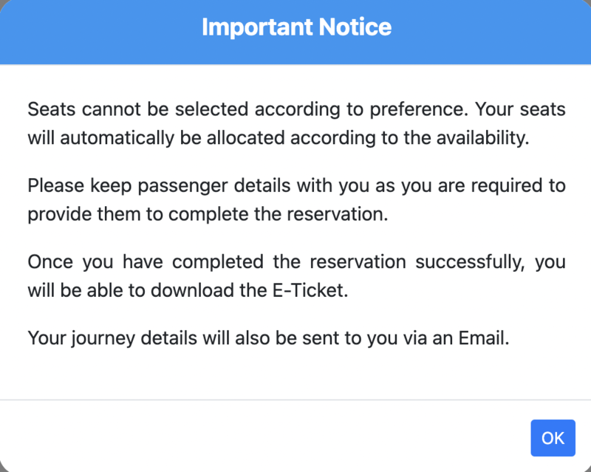The width and height of the screenshot is (591, 472).
Task: Click the word "allocated" in the first paragraph
Action: click(237, 137)
